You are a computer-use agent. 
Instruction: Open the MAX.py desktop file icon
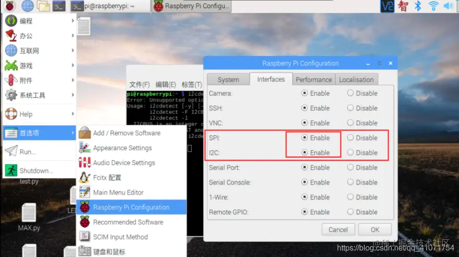click(29, 212)
